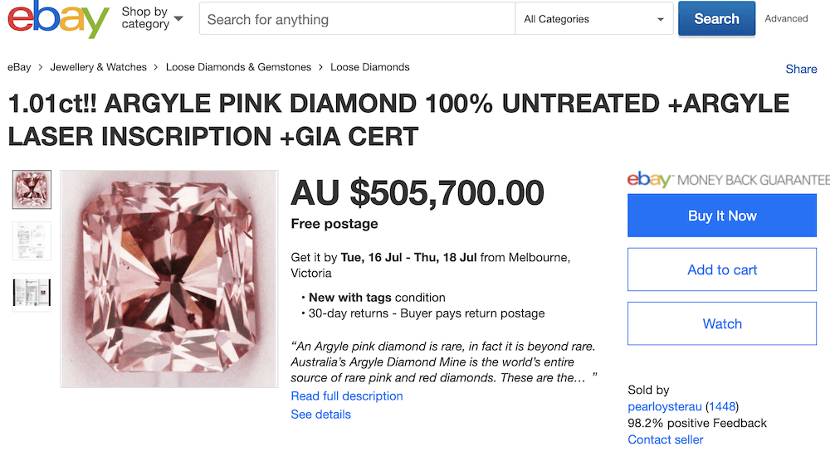Open Jewellery & Watches breadcrumb

pyautogui.click(x=98, y=67)
